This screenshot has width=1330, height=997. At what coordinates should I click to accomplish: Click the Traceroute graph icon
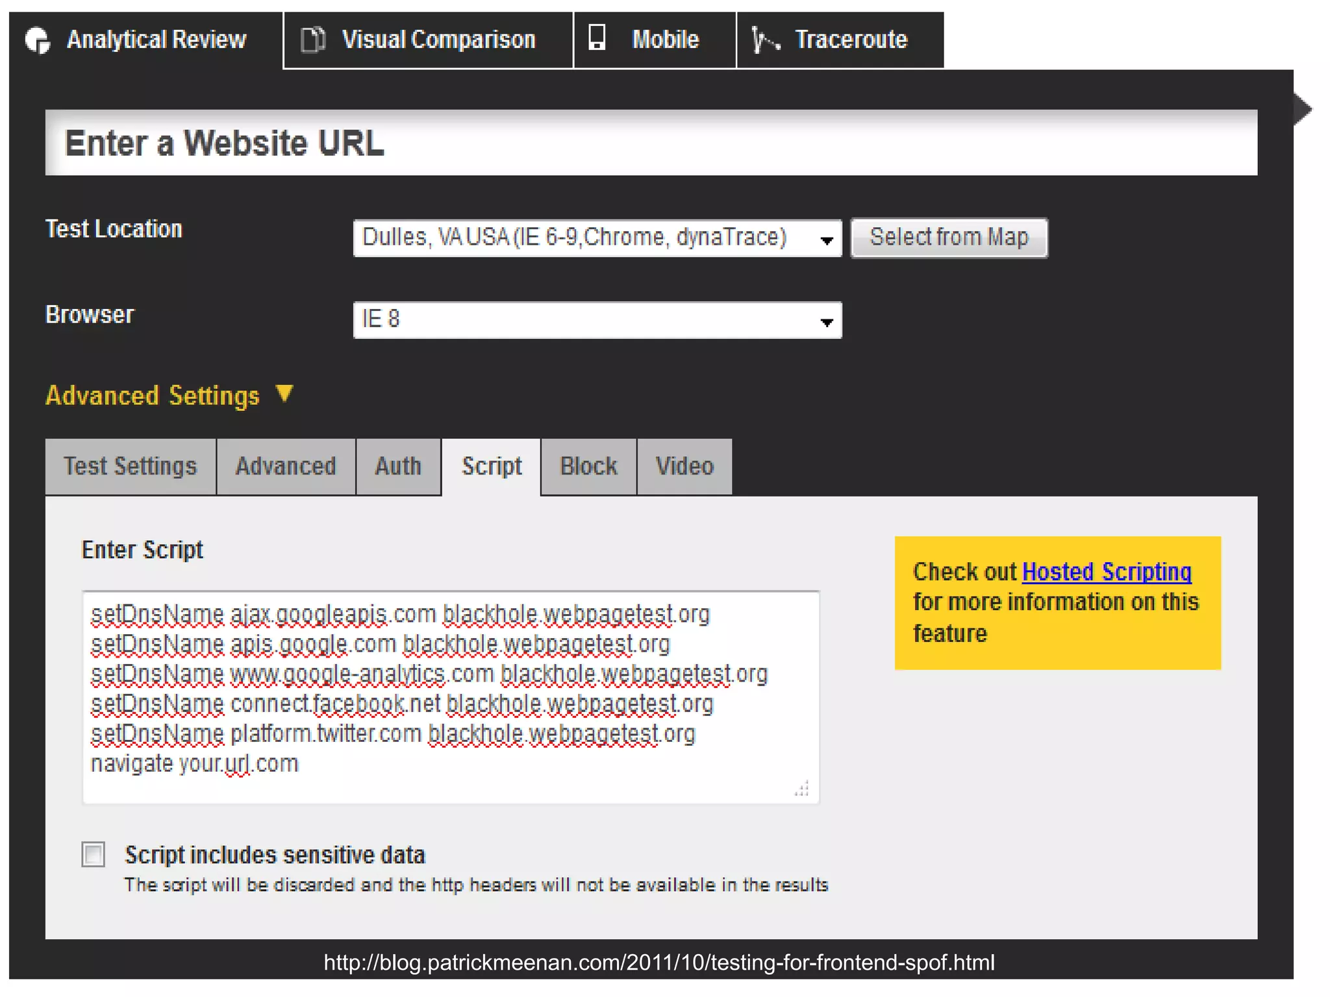click(x=765, y=40)
